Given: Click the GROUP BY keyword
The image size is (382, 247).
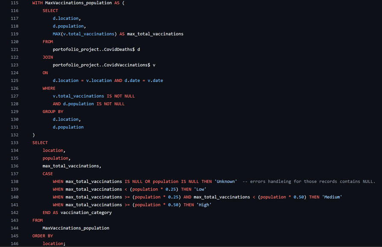Looking at the screenshot, I should 53,112.
